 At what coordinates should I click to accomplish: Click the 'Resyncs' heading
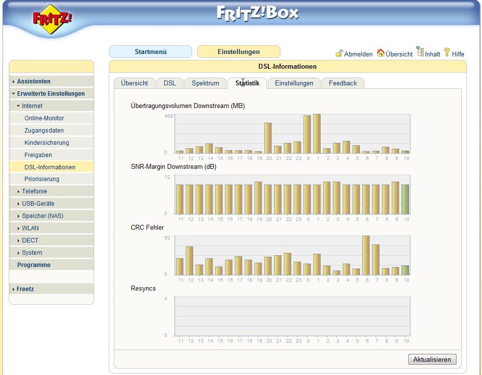click(x=143, y=289)
